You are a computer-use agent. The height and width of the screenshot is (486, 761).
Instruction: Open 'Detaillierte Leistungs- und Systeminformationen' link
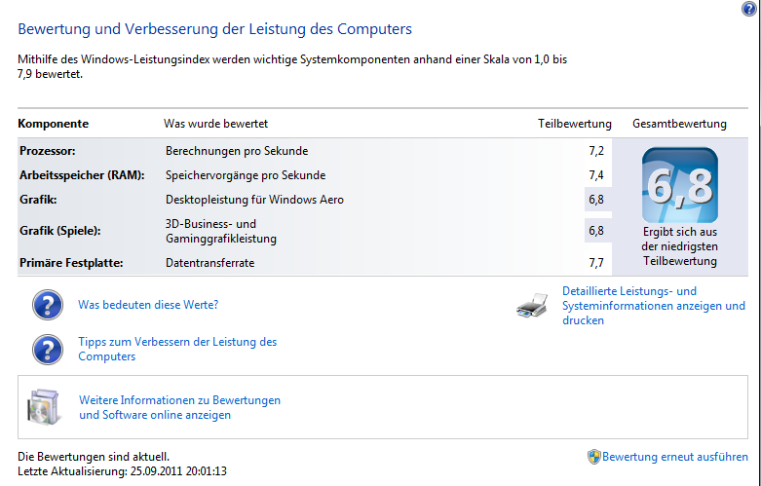coord(653,306)
